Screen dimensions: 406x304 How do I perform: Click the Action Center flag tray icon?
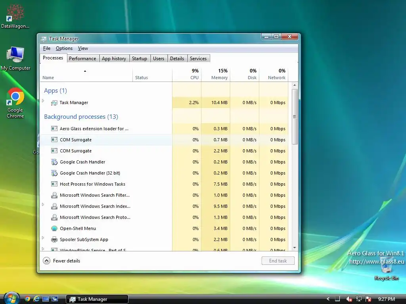[368, 299]
